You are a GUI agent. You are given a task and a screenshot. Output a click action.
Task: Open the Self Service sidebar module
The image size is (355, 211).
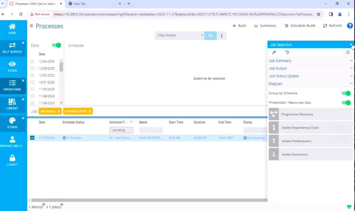point(12,47)
